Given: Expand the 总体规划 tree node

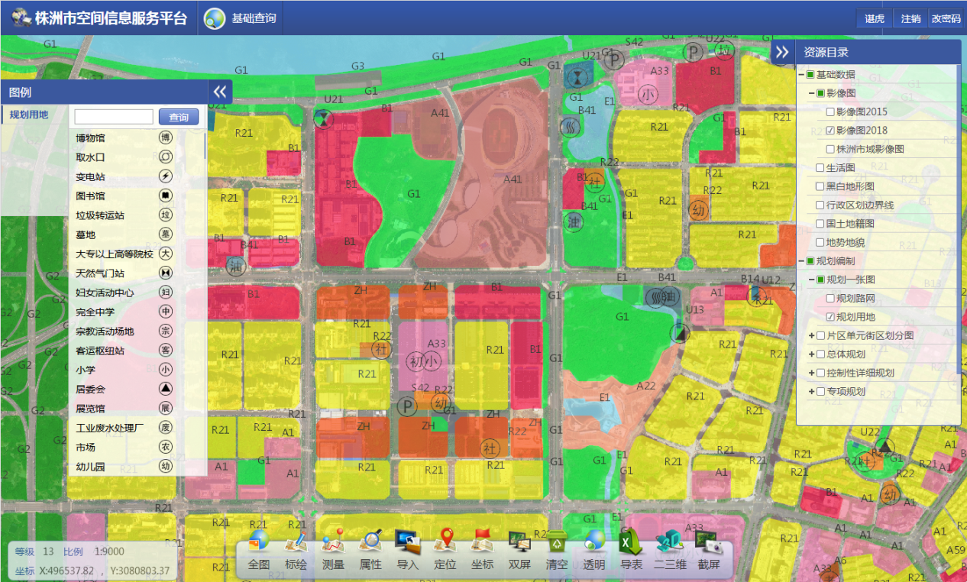Looking at the screenshot, I should 811,354.
